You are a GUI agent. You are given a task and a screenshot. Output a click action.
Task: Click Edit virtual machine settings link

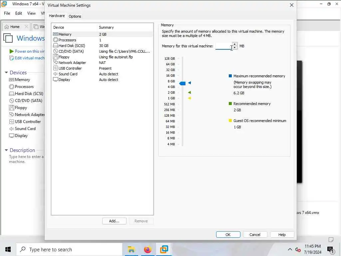pyautogui.click(x=30, y=58)
